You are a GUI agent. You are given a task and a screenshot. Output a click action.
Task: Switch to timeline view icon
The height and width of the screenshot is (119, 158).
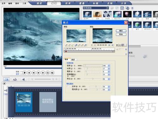15,79
